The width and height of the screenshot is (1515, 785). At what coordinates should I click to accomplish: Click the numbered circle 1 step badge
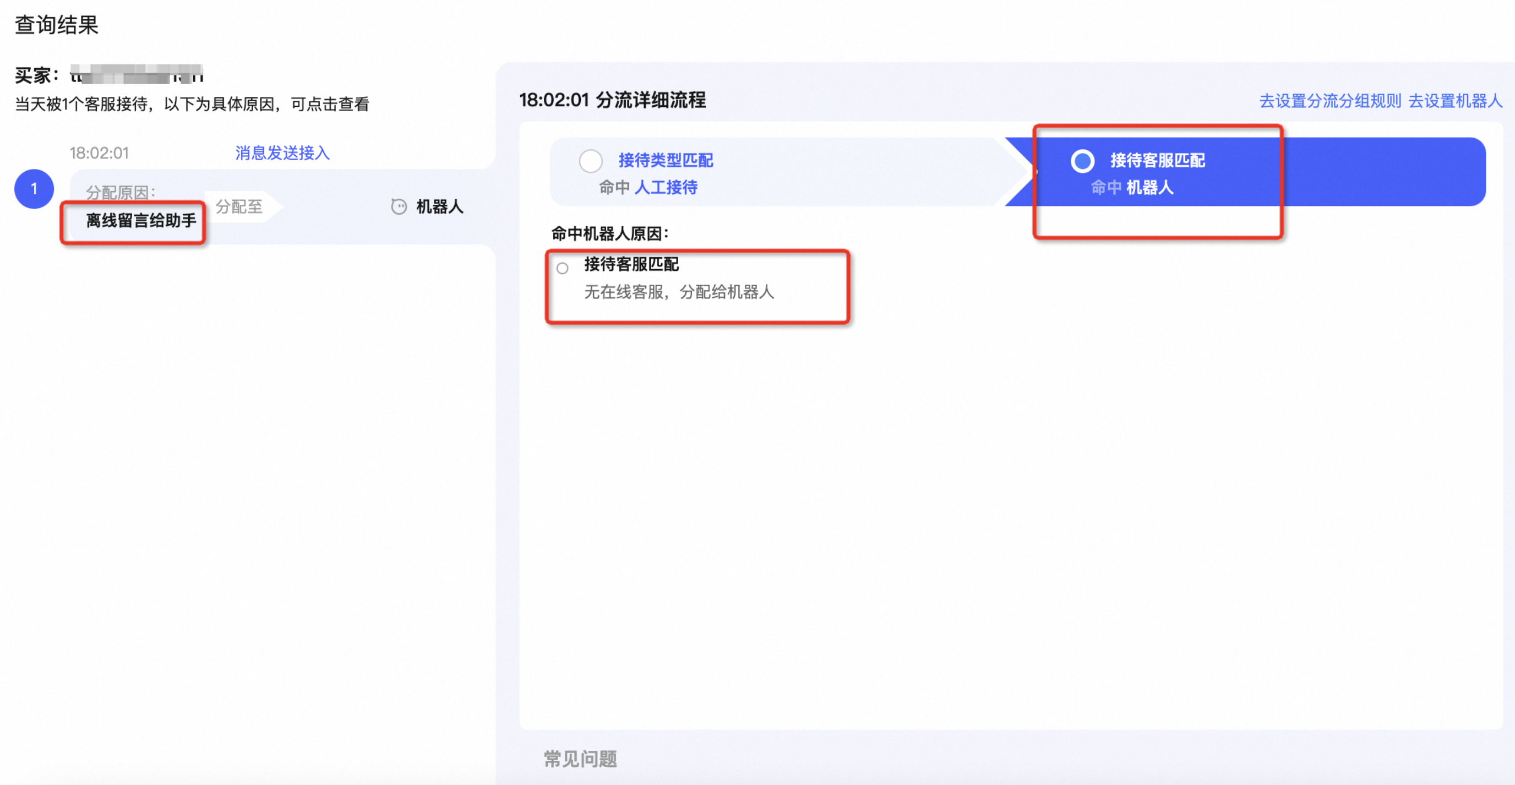pos(34,189)
